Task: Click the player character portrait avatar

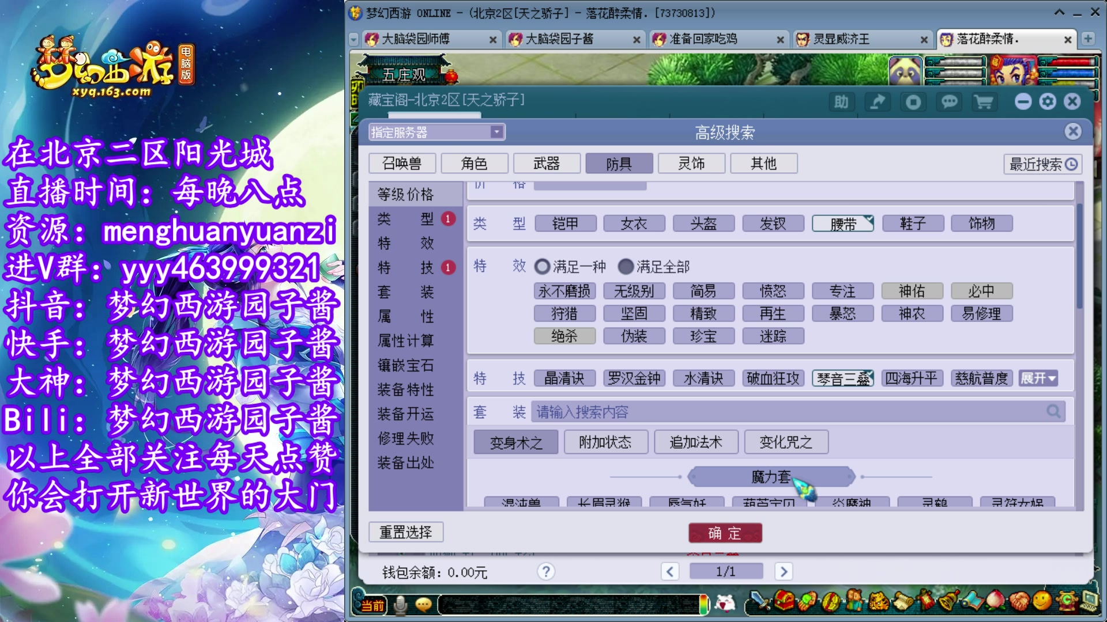Action: (1013, 70)
